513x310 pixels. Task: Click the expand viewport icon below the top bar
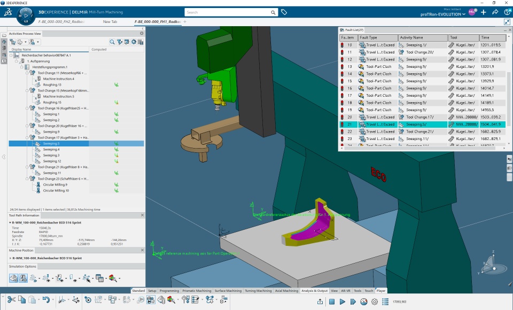coord(507,21)
